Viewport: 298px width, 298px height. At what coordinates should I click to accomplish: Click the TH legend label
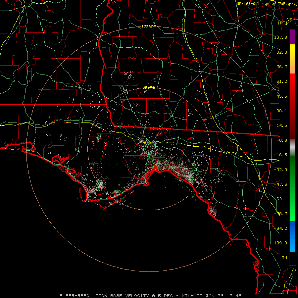coord(284,258)
